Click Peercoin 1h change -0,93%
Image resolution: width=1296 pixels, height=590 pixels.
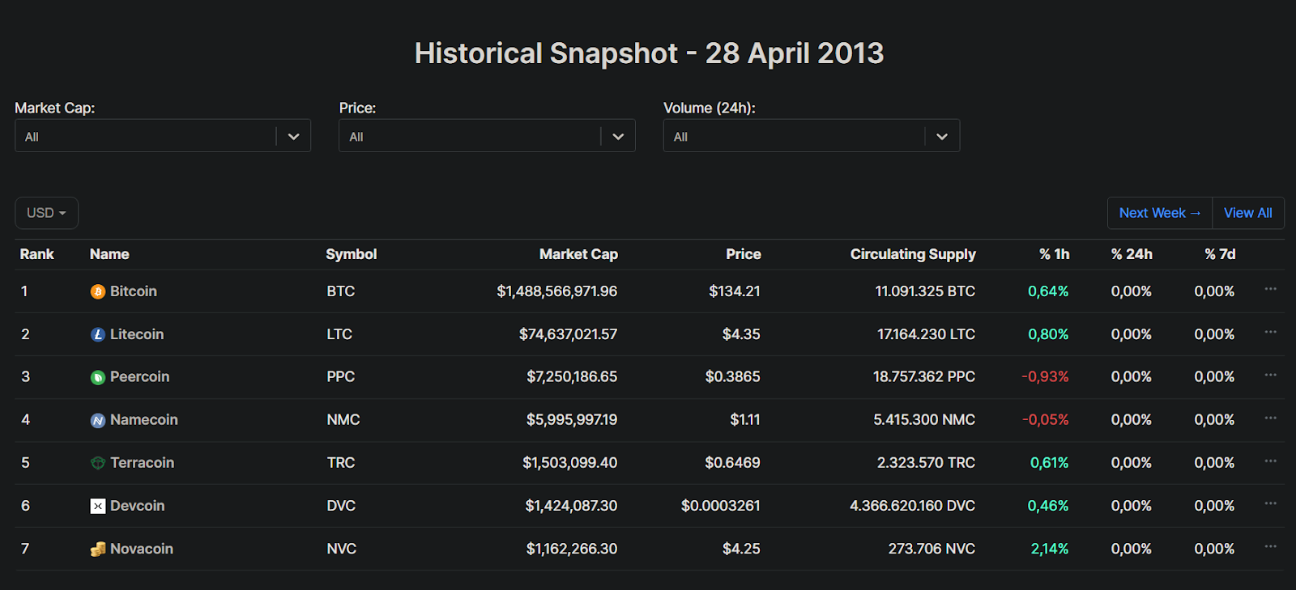pyautogui.click(x=1046, y=377)
